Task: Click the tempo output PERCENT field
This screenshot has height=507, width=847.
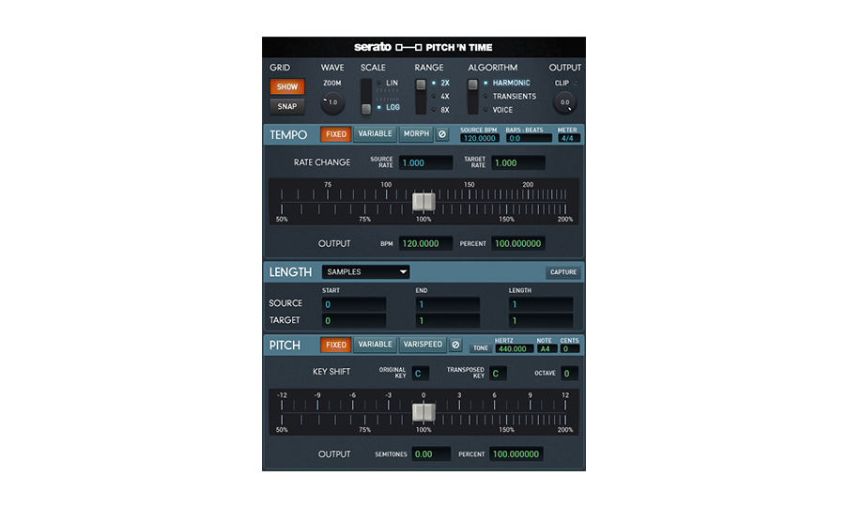Action: pos(518,243)
